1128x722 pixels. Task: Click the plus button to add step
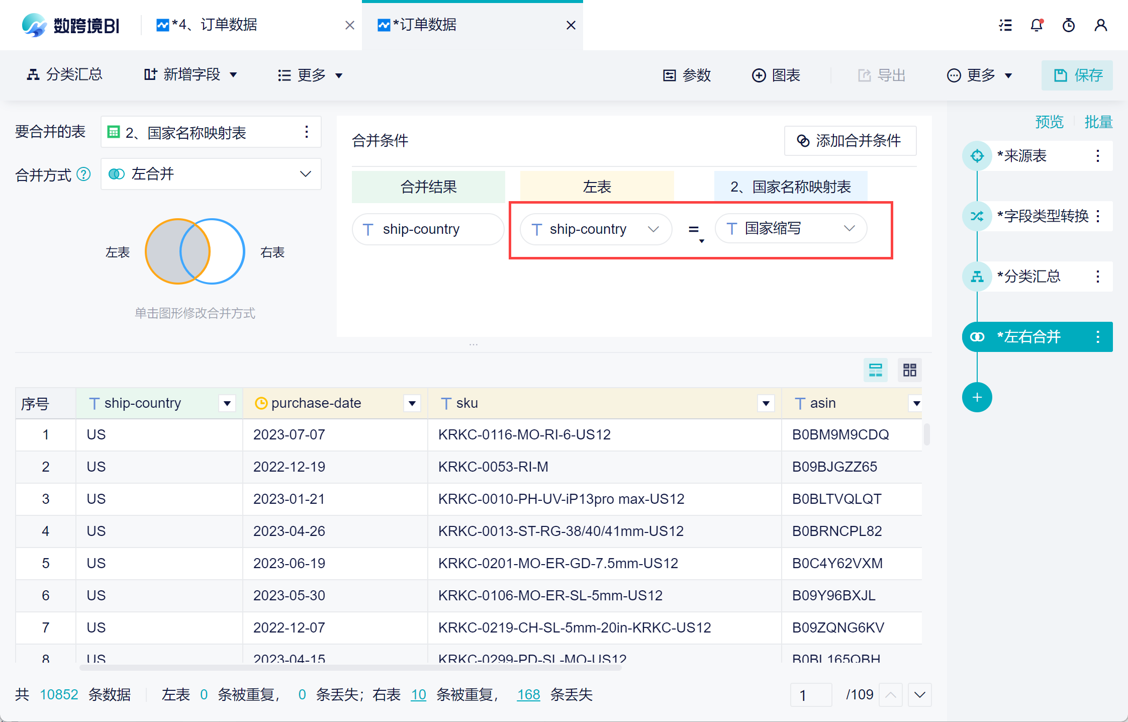click(977, 397)
